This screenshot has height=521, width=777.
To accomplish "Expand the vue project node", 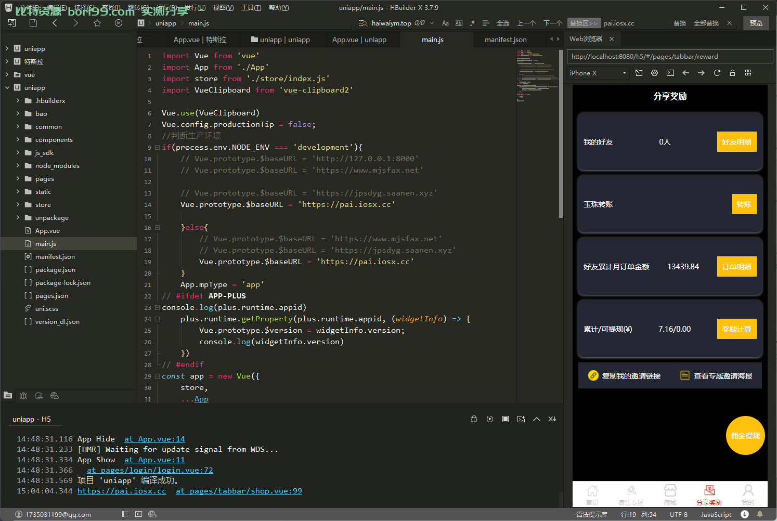I will [7, 74].
